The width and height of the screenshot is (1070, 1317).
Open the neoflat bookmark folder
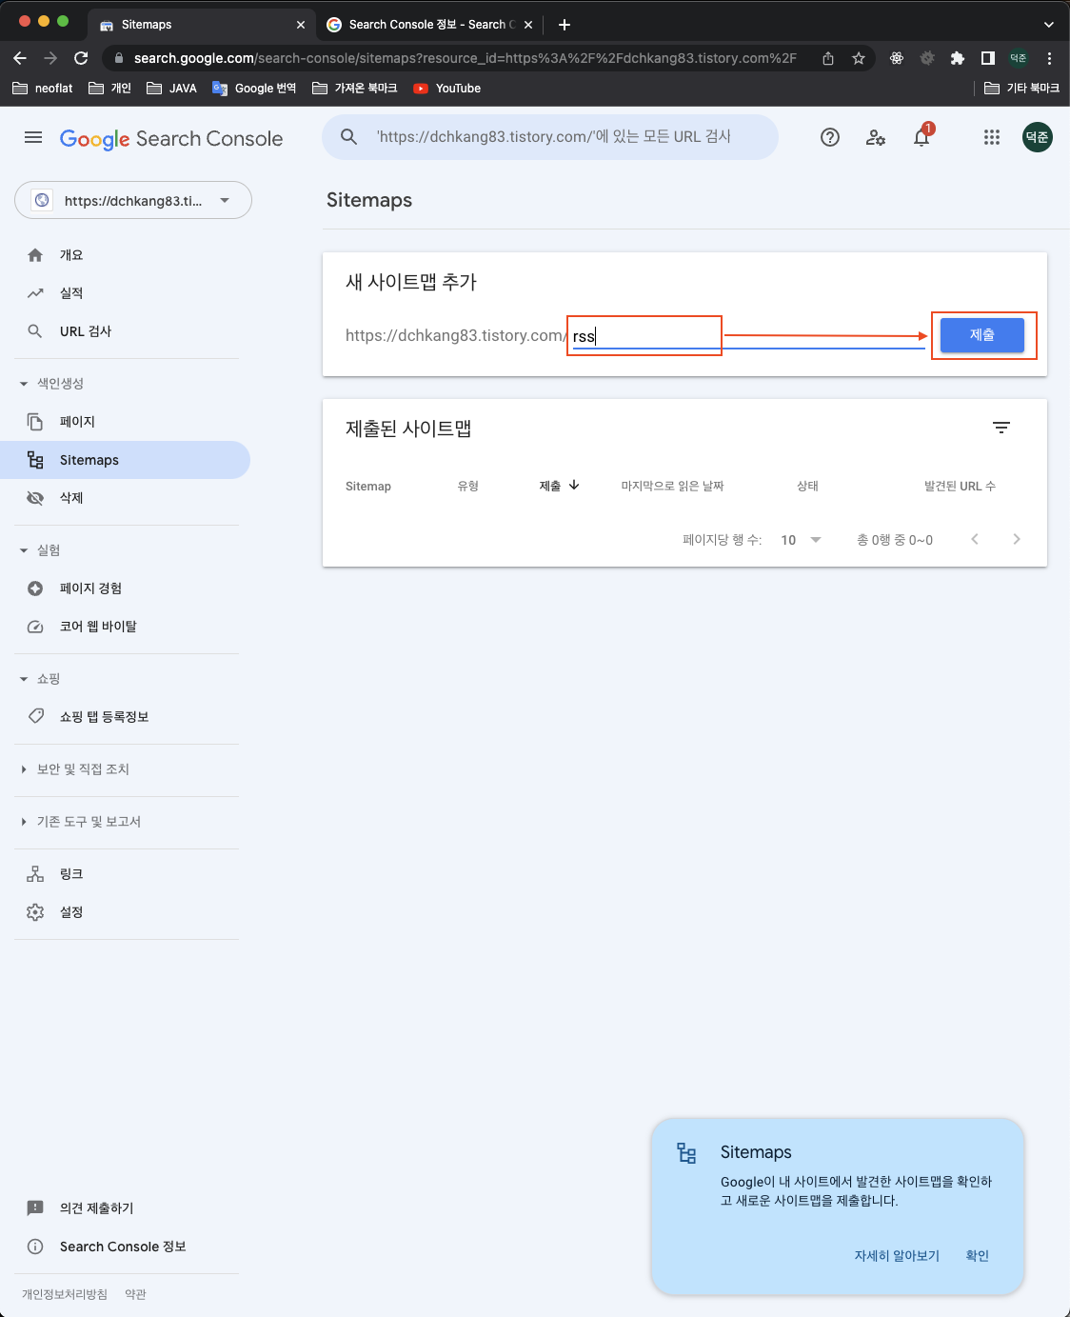pos(43,89)
